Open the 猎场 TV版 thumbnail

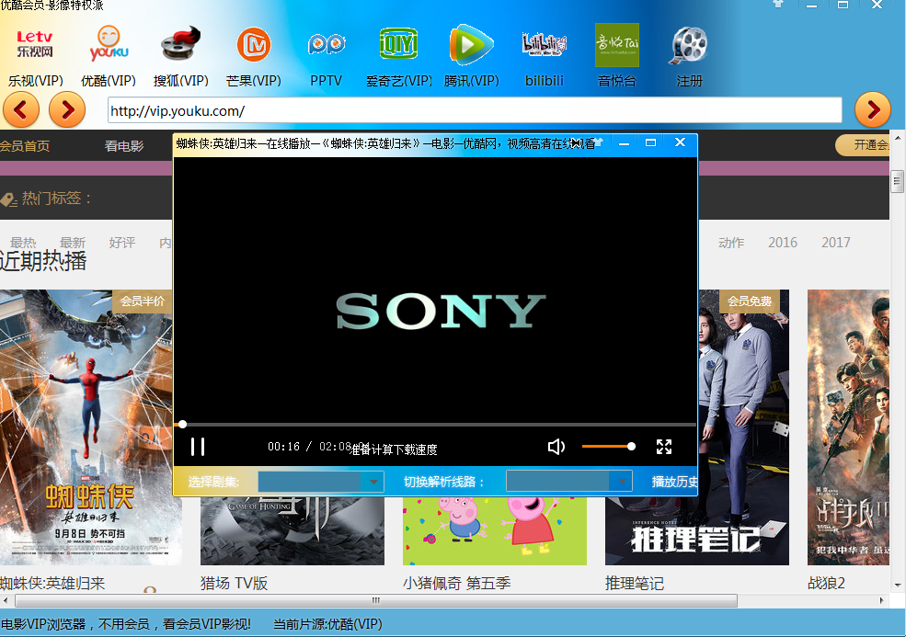pyautogui.click(x=292, y=530)
